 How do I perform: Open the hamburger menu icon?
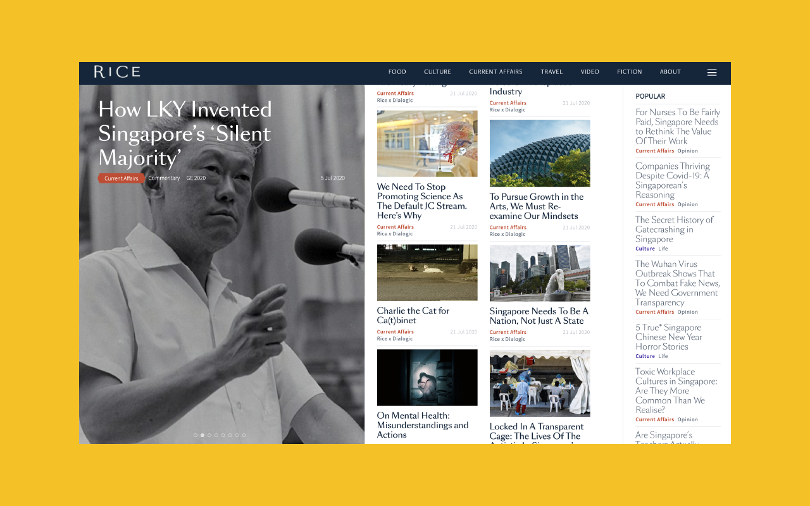(x=712, y=73)
